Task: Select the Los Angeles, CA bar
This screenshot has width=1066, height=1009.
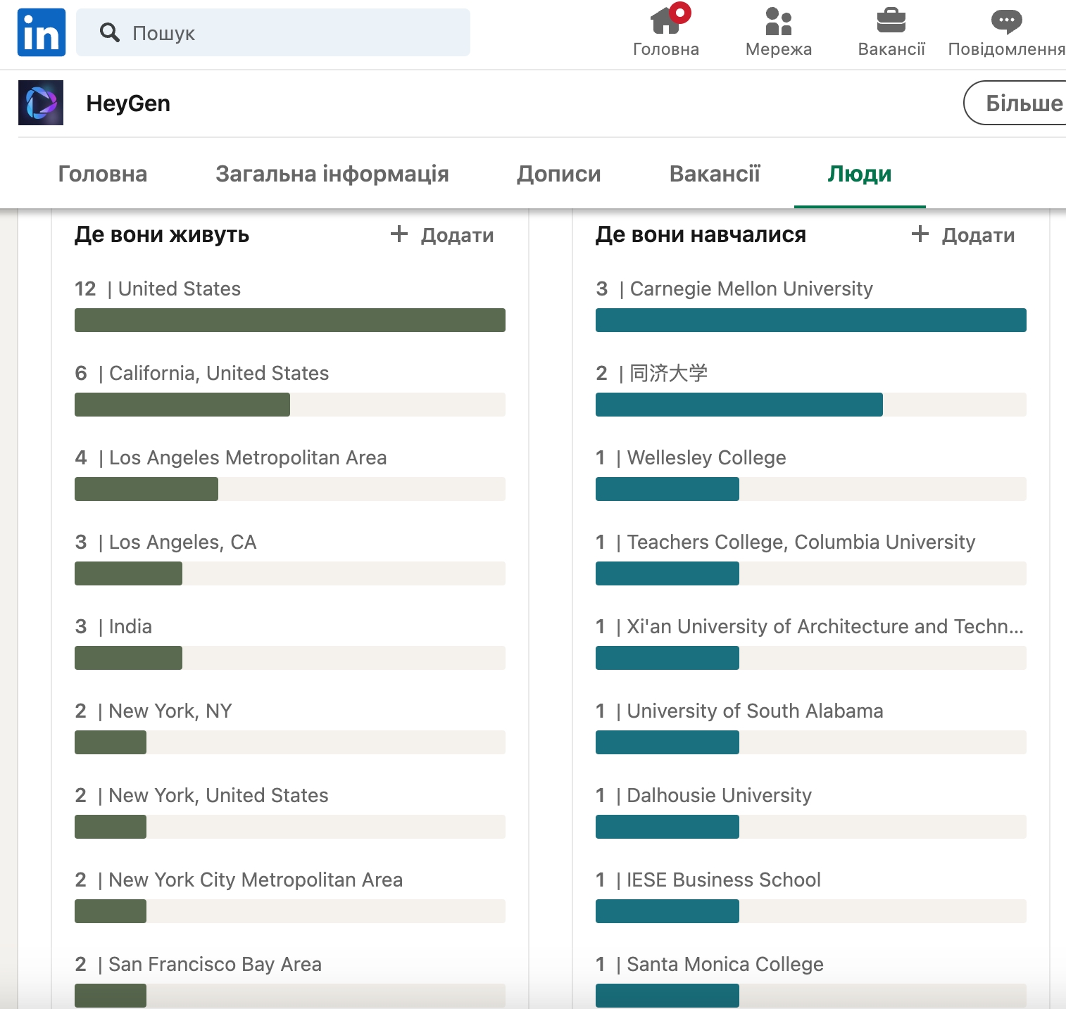Action: pyautogui.click(x=290, y=573)
